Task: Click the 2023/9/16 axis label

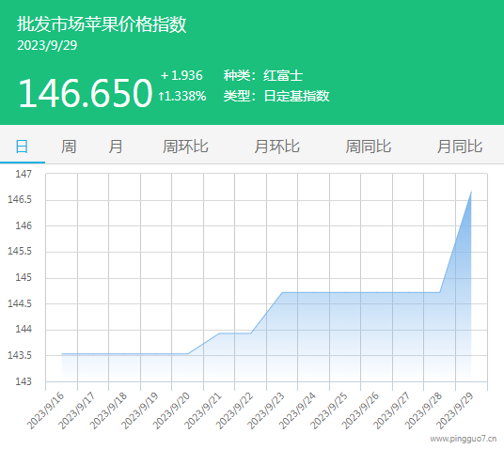Action: (46, 410)
